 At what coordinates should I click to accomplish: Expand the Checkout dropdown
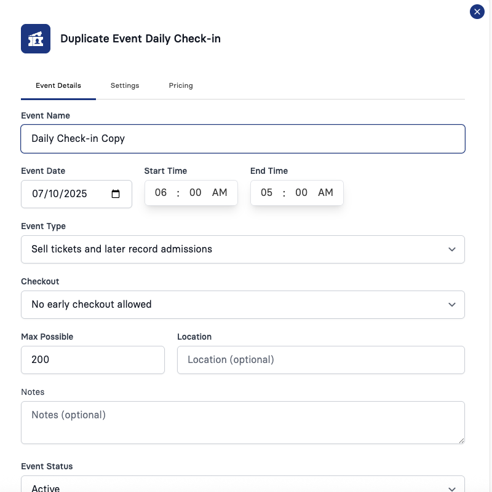click(243, 305)
